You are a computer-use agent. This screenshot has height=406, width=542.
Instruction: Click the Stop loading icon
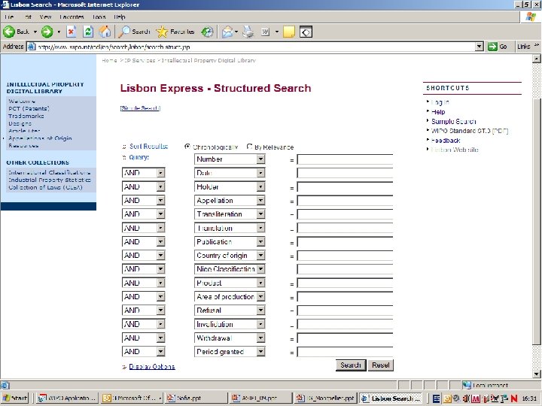tap(72, 32)
